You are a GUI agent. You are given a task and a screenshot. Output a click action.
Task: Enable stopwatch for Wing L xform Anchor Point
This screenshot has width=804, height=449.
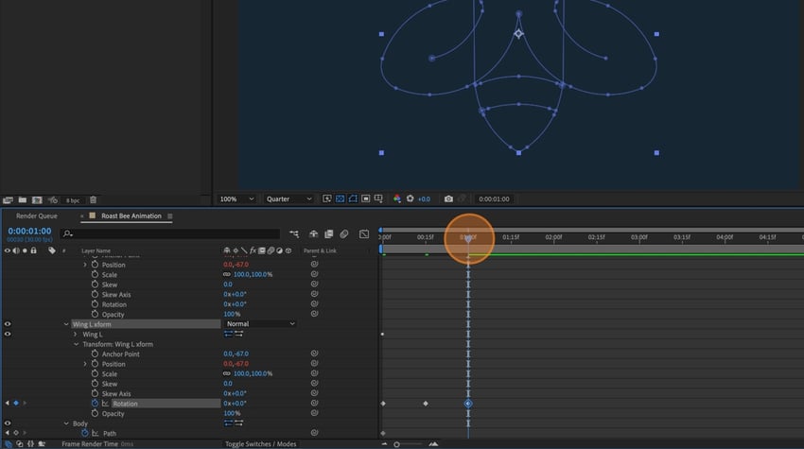click(95, 354)
